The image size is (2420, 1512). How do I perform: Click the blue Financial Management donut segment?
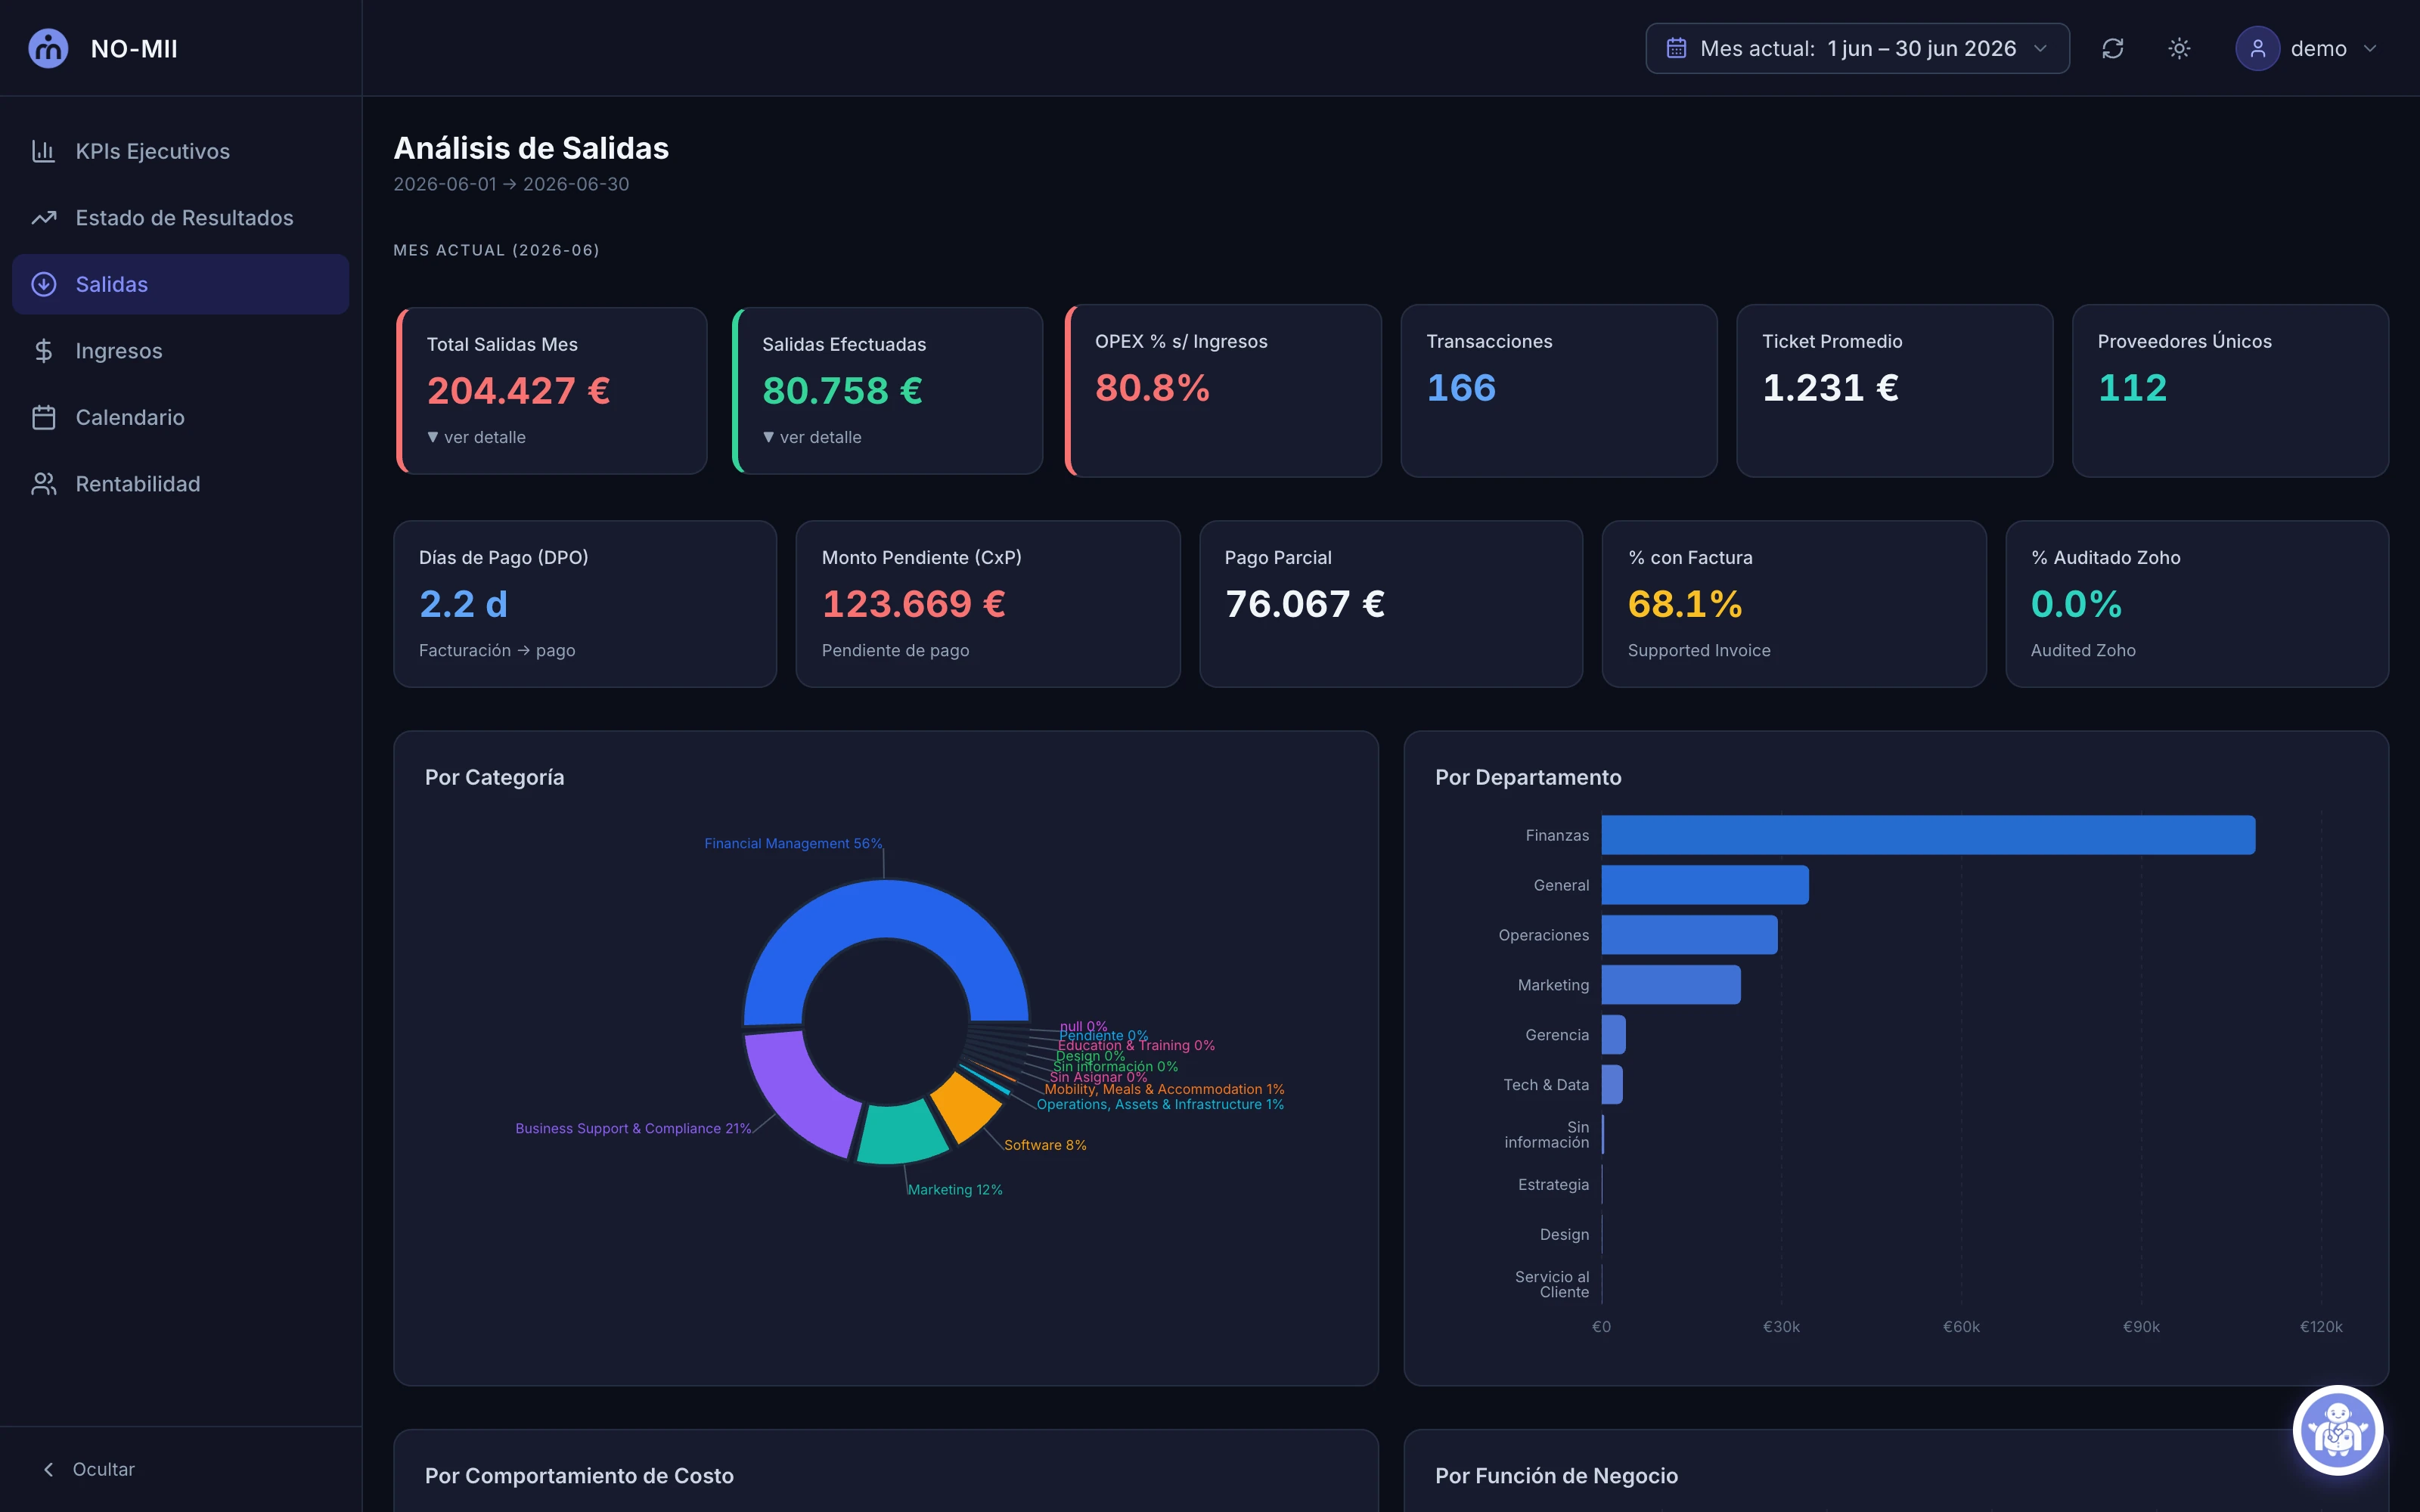click(886, 910)
